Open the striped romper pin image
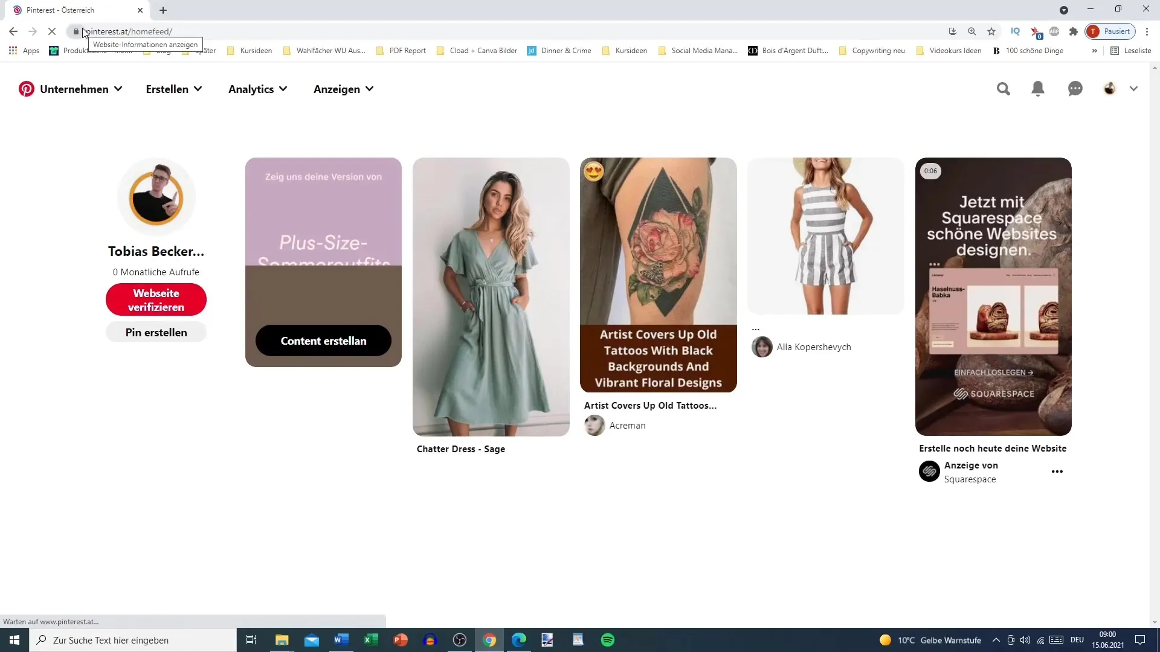Screen dimensions: 1160x652 coord(825,235)
